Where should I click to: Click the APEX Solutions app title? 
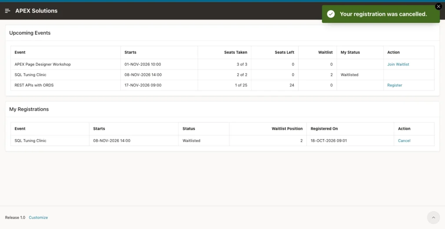37,11
